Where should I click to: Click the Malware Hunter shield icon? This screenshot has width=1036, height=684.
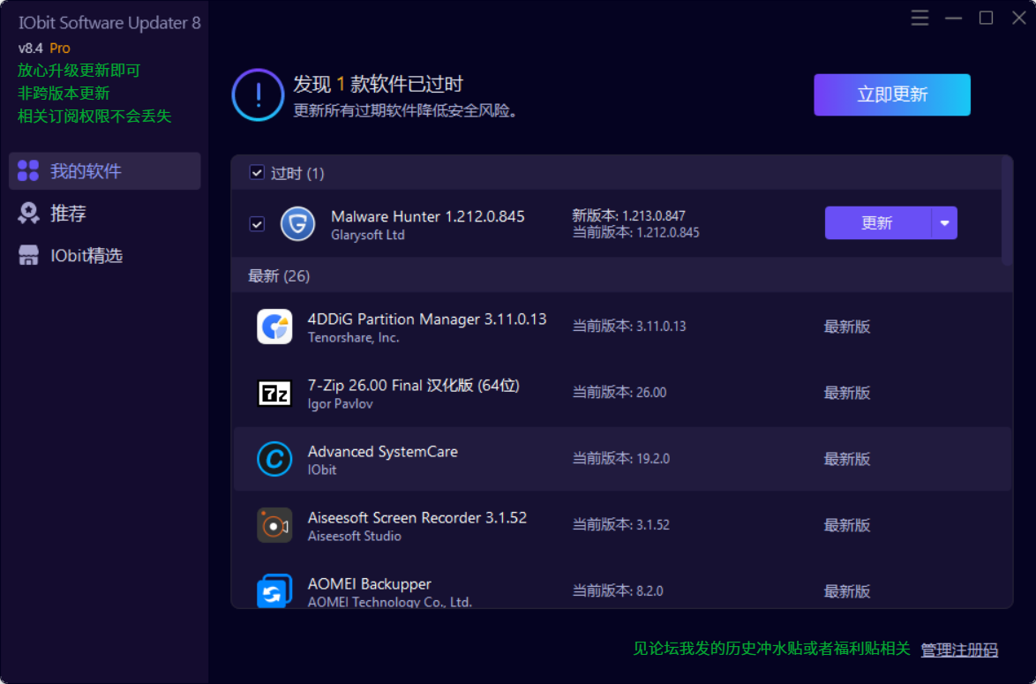(x=297, y=224)
